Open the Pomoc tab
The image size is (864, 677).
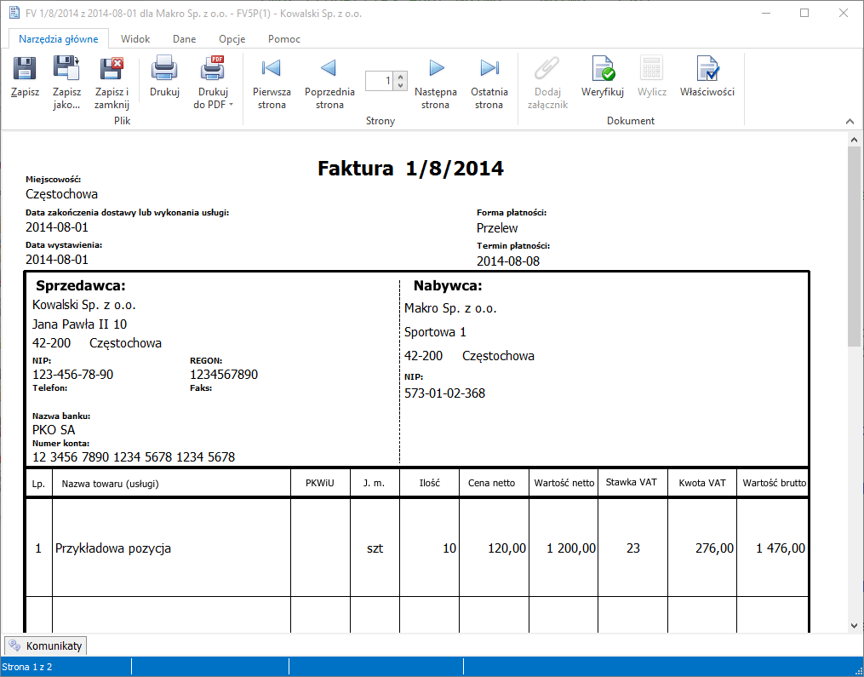tap(283, 39)
